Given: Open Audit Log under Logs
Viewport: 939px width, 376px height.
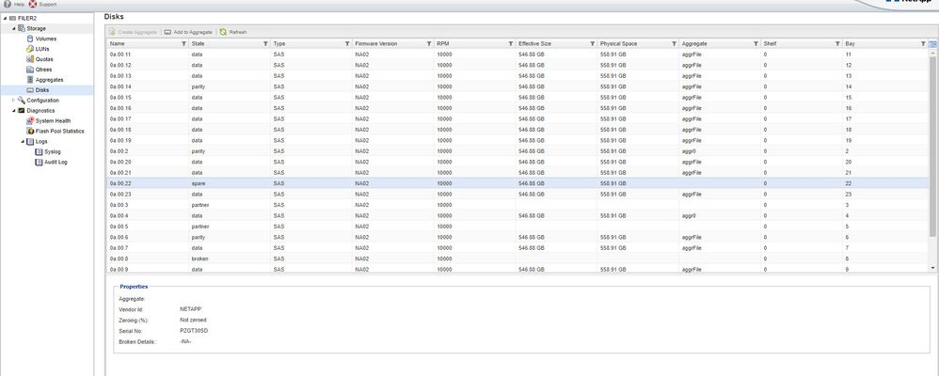Looking at the screenshot, I should [56, 162].
